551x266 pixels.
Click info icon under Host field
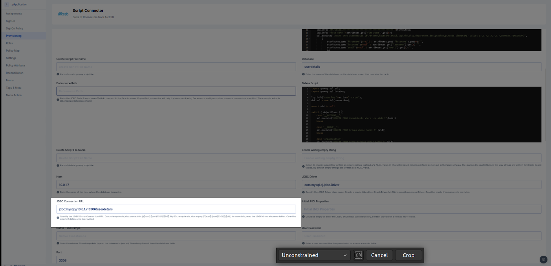tap(58, 192)
